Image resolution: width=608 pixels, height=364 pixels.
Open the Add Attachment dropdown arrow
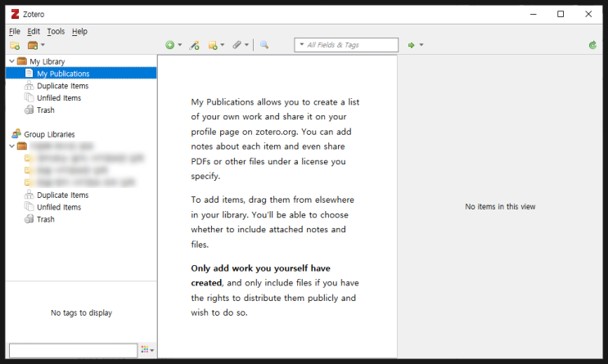[246, 45]
